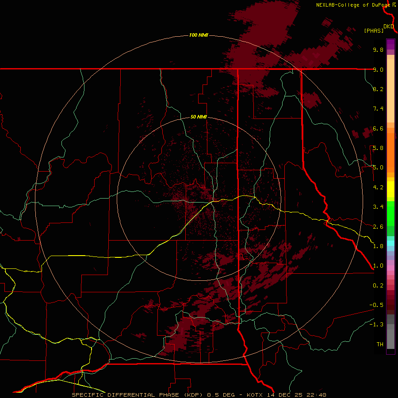Viewport: 398px width, 398px height.
Task: Click the 2.6 value on the scale
Action: pos(378,227)
